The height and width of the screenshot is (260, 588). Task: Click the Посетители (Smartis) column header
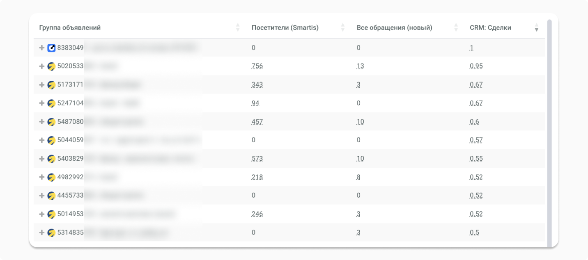pyautogui.click(x=285, y=28)
